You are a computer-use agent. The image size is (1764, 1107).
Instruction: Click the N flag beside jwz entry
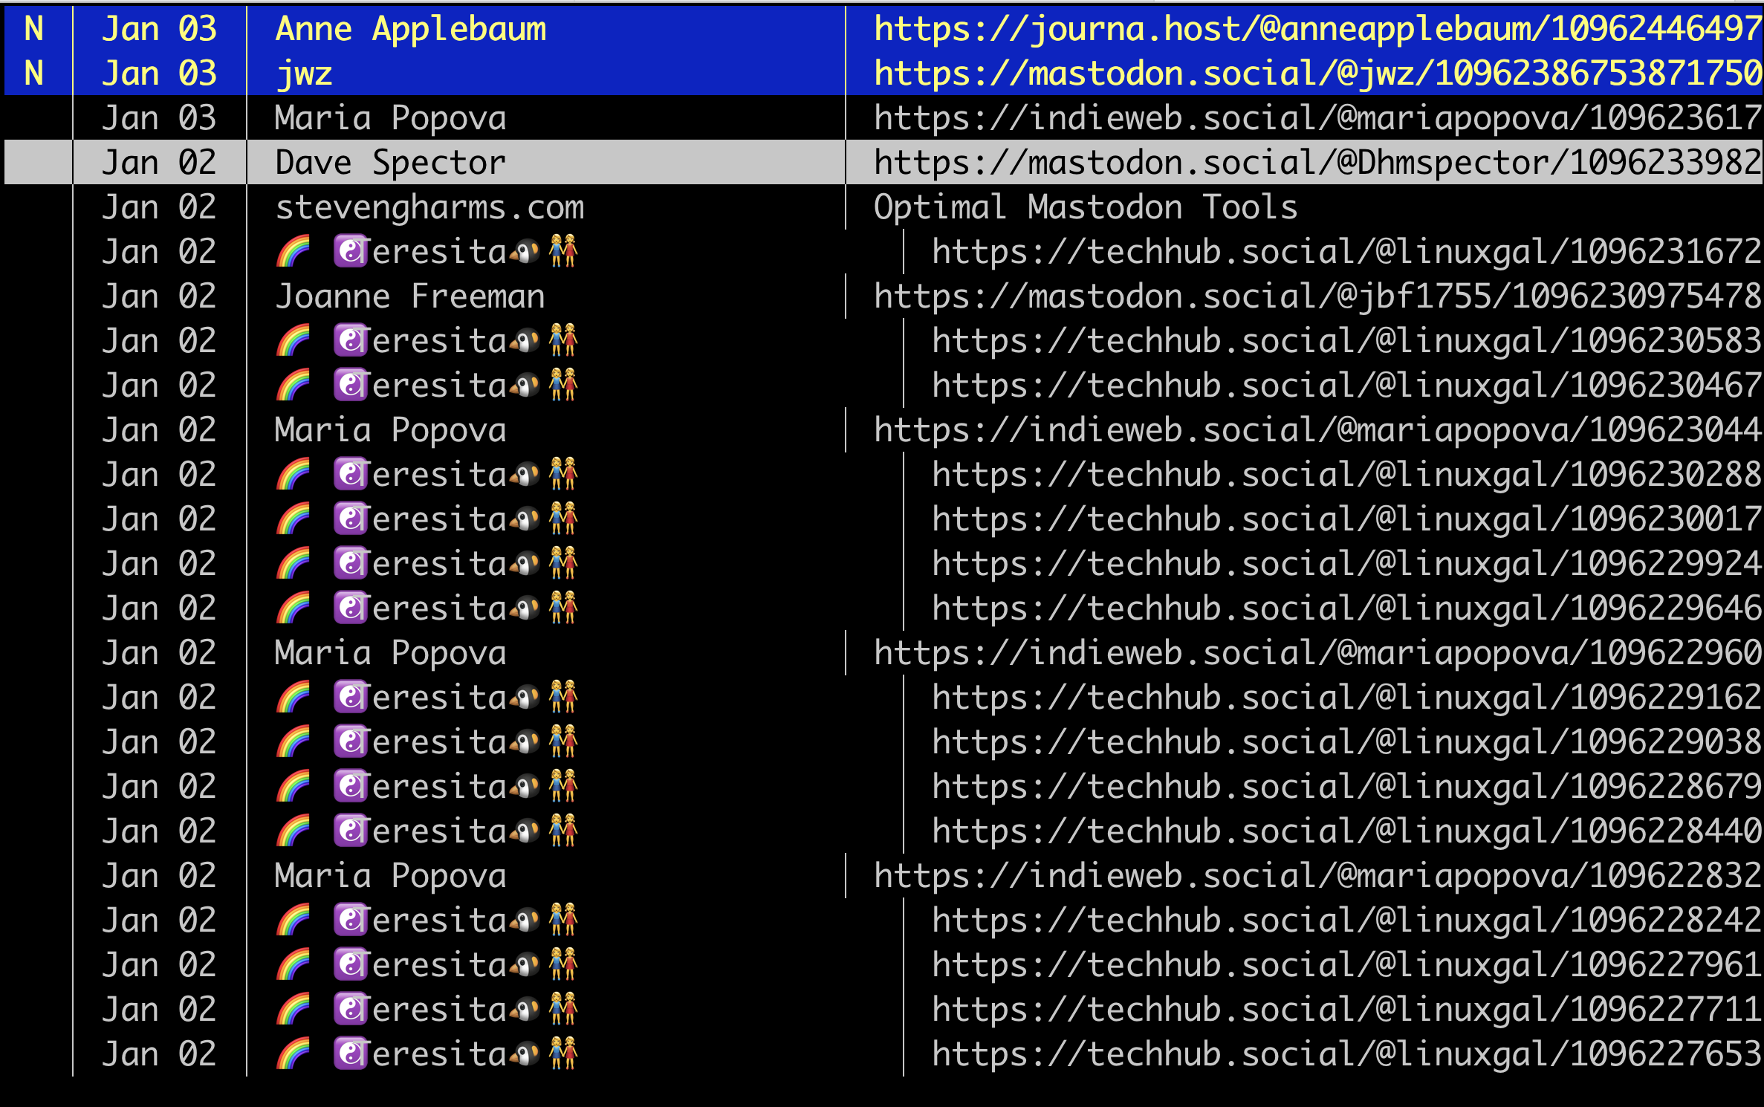(34, 74)
